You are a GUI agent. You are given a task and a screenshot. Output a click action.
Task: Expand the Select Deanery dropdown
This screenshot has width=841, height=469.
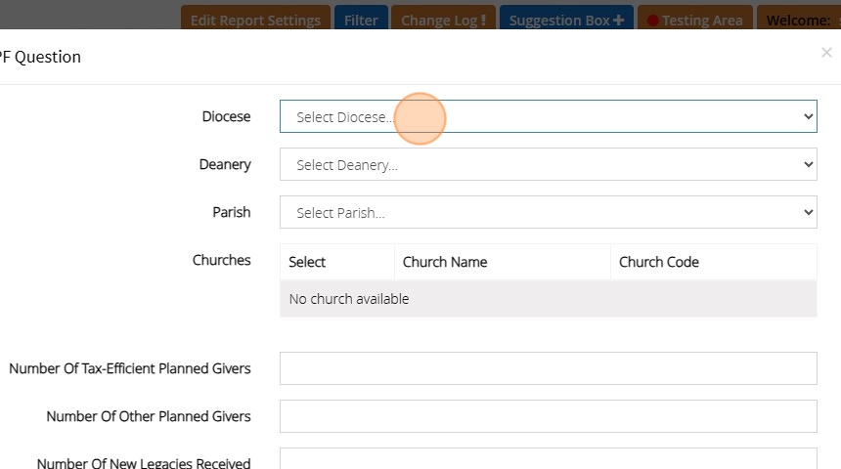(548, 164)
